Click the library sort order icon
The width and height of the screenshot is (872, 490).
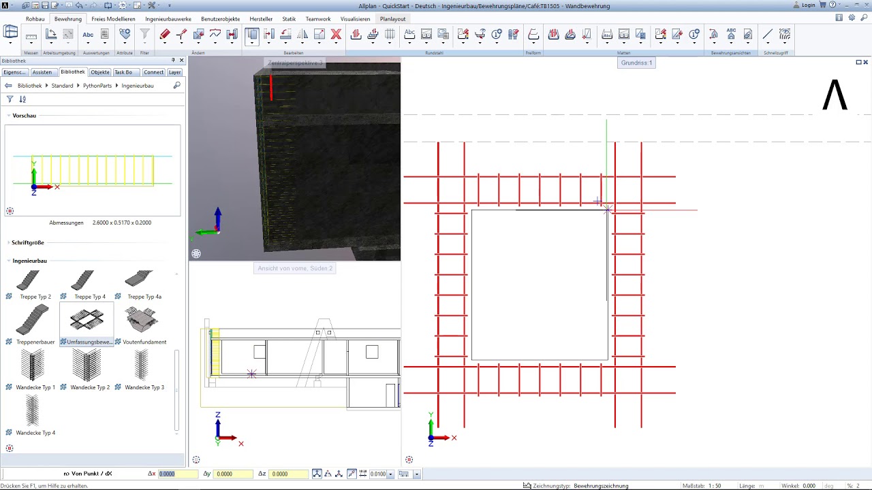tap(22, 99)
